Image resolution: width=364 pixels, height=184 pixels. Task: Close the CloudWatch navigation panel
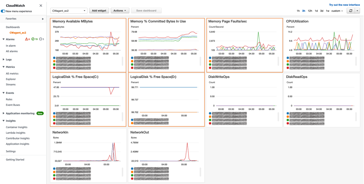coord(41,5)
